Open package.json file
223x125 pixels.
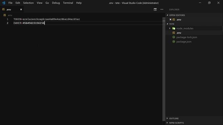pos(184,42)
